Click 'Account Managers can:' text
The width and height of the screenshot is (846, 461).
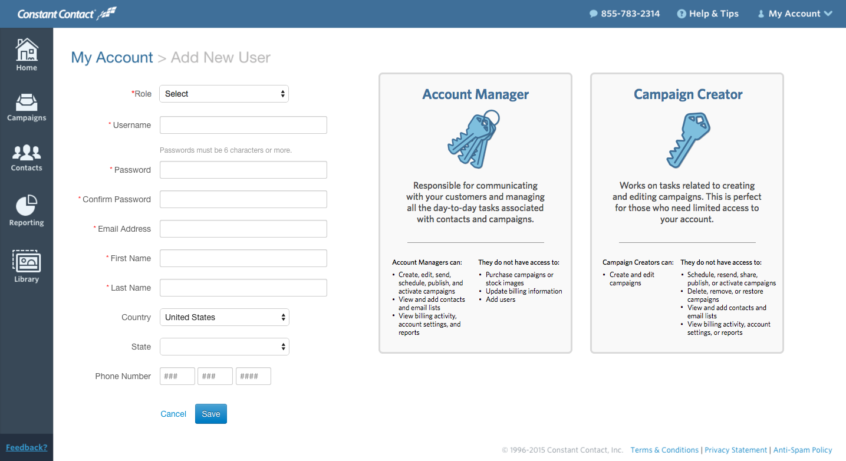[427, 262]
